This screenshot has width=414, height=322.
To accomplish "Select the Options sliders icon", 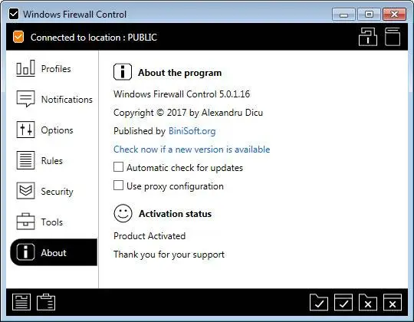I will (x=25, y=130).
